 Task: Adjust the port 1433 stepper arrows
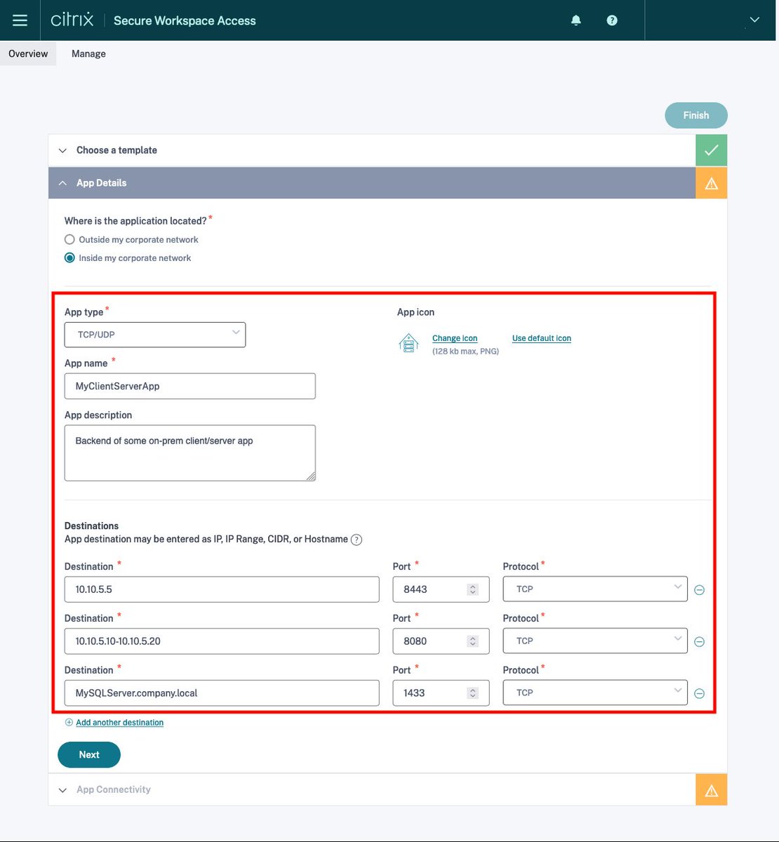click(x=473, y=693)
